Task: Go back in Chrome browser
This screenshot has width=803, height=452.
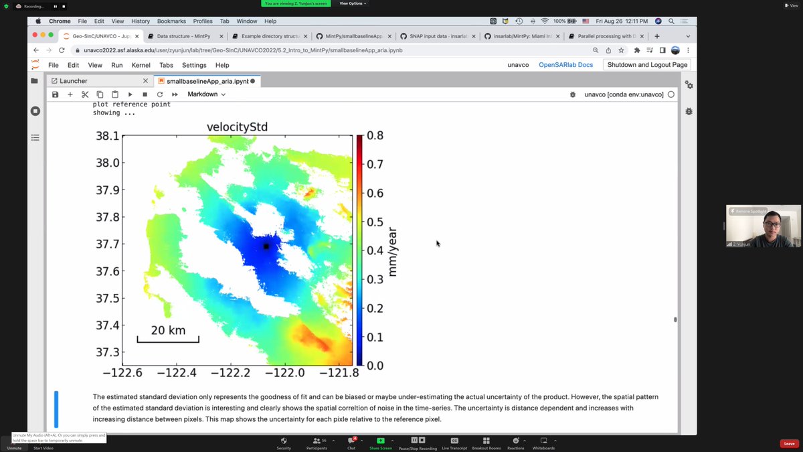Action: click(x=37, y=50)
